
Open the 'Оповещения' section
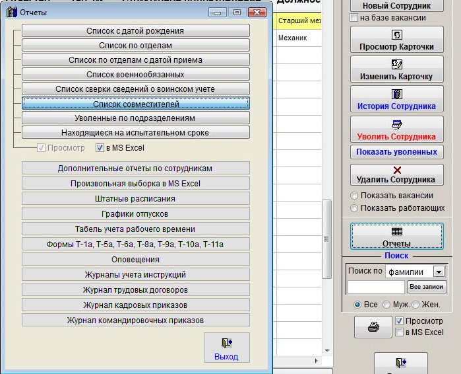[136, 260]
